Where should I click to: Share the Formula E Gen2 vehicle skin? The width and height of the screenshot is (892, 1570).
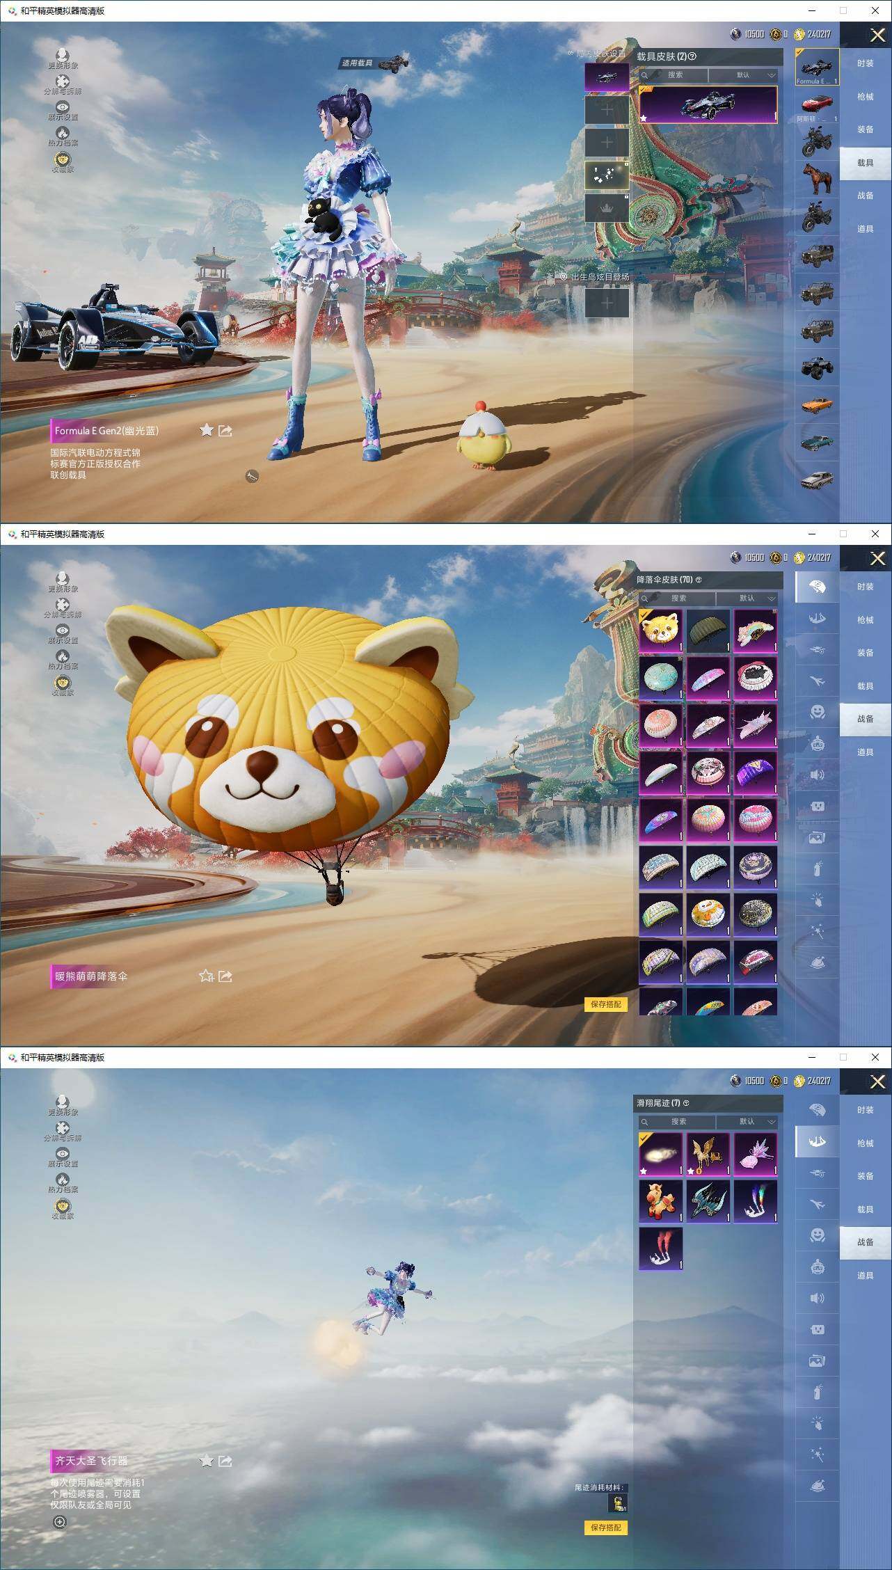(x=225, y=431)
